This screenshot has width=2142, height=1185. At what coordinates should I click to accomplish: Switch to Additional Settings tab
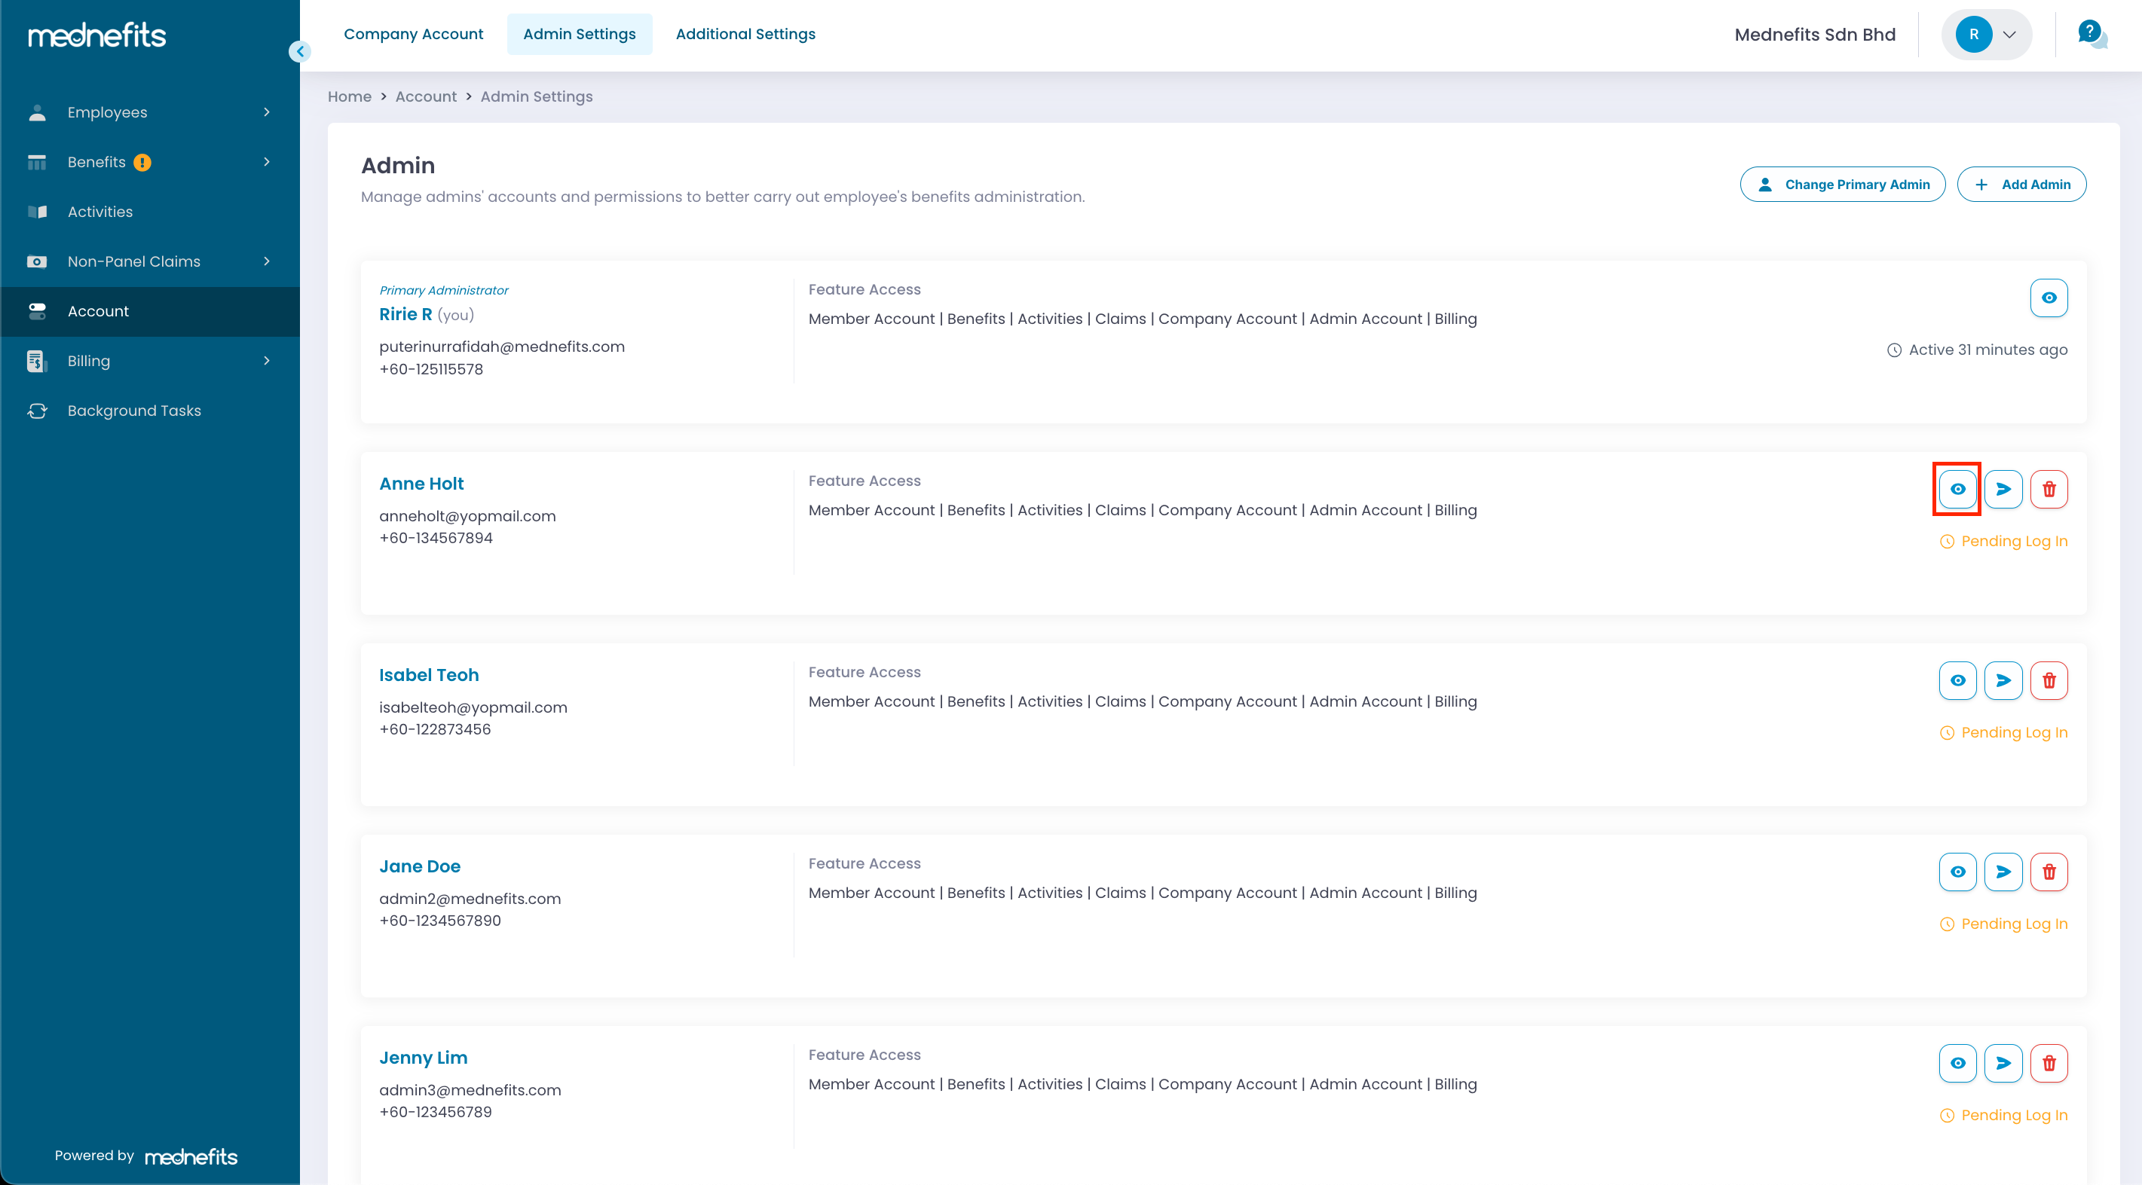pos(745,34)
